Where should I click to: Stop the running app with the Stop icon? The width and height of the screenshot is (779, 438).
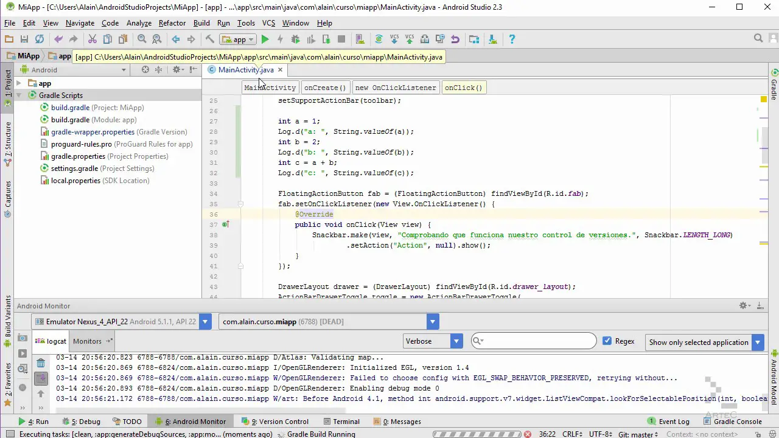(x=341, y=39)
